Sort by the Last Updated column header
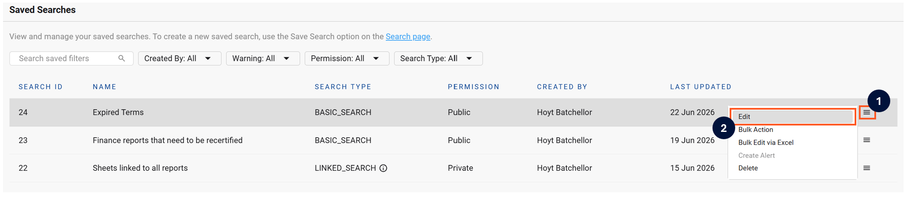The image size is (907, 197). coord(700,87)
